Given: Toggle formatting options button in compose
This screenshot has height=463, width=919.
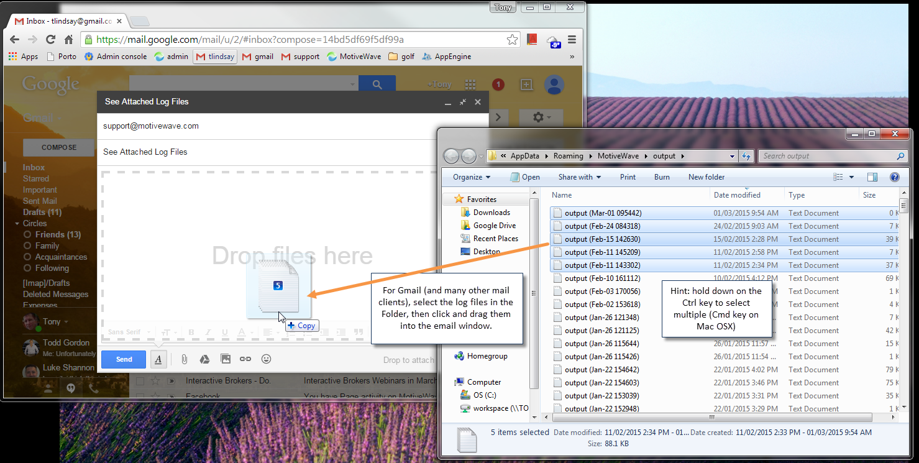Looking at the screenshot, I should tap(158, 359).
